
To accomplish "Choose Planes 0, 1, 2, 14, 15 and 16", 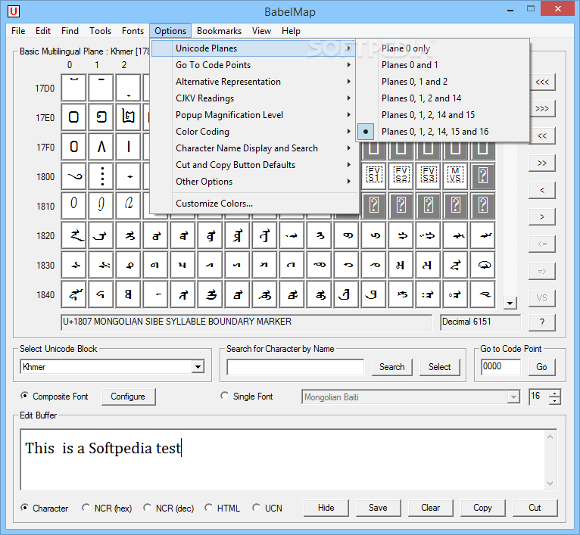I will pyautogui.click(x=442, y=132).
